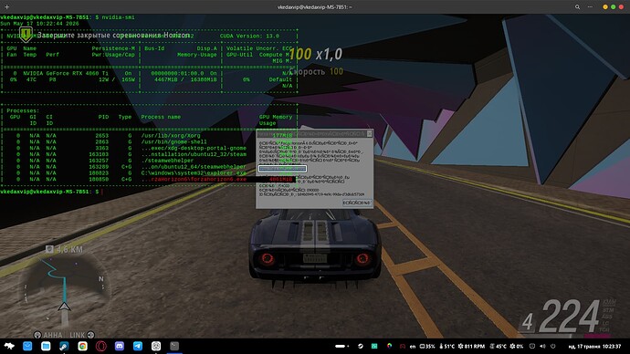Open Google Chrome from the taskbar

tap(82, 346)
